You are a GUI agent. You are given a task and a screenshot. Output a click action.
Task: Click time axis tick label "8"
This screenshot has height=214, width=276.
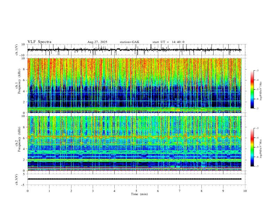click(201, 191)
